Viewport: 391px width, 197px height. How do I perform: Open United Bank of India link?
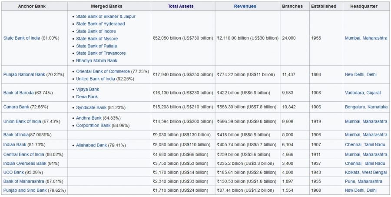click(x=96, y=79)
